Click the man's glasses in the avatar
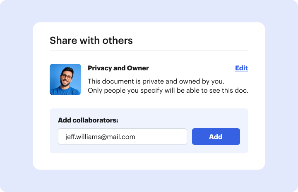 click(x=66, y=77)
